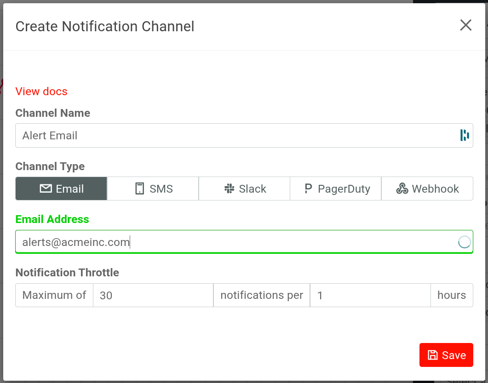Viewport: 488px width, 383px height.
Task: Open the "Maximum of" selector
Action: tap(54, 295)
